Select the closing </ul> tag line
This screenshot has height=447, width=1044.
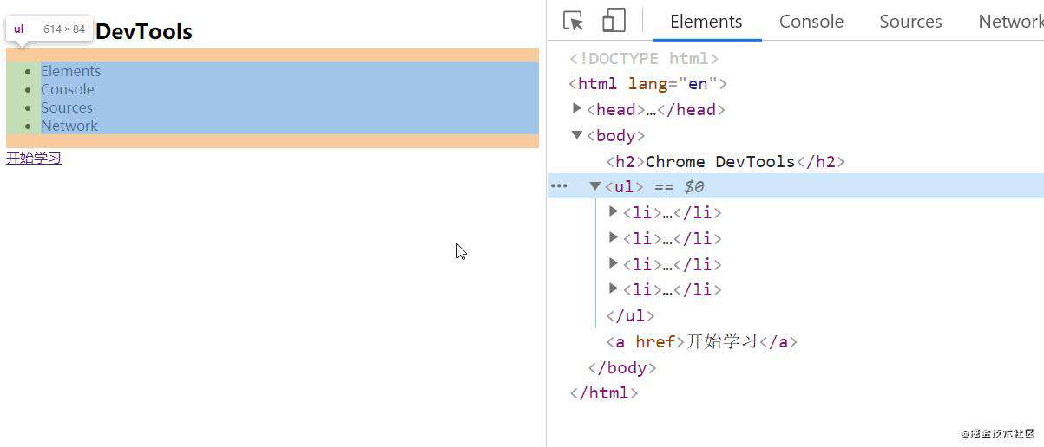[x=630, y=315]
